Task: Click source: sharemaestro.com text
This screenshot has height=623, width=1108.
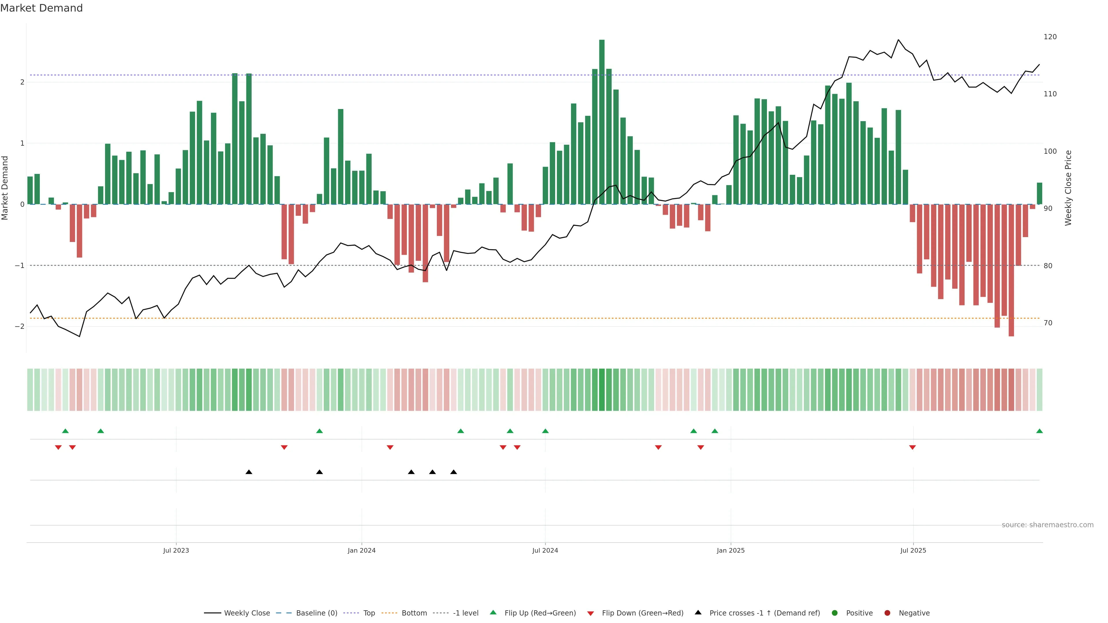Action: click(1047, 525)
